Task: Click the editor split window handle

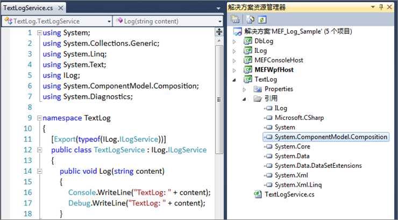Action: coord(219,32)
